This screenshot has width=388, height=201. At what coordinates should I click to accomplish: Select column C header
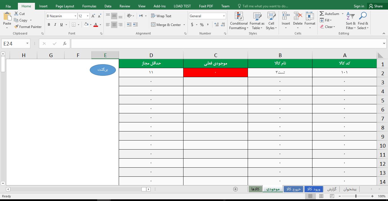click(x=216, y=55)
